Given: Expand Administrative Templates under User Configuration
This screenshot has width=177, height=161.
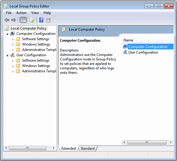Looking at the screenshot, I should (x=13, y=71).
